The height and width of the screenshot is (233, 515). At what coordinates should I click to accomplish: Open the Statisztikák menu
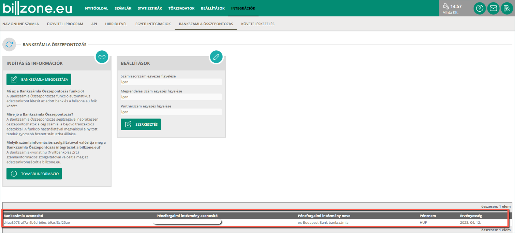(150, 8)
